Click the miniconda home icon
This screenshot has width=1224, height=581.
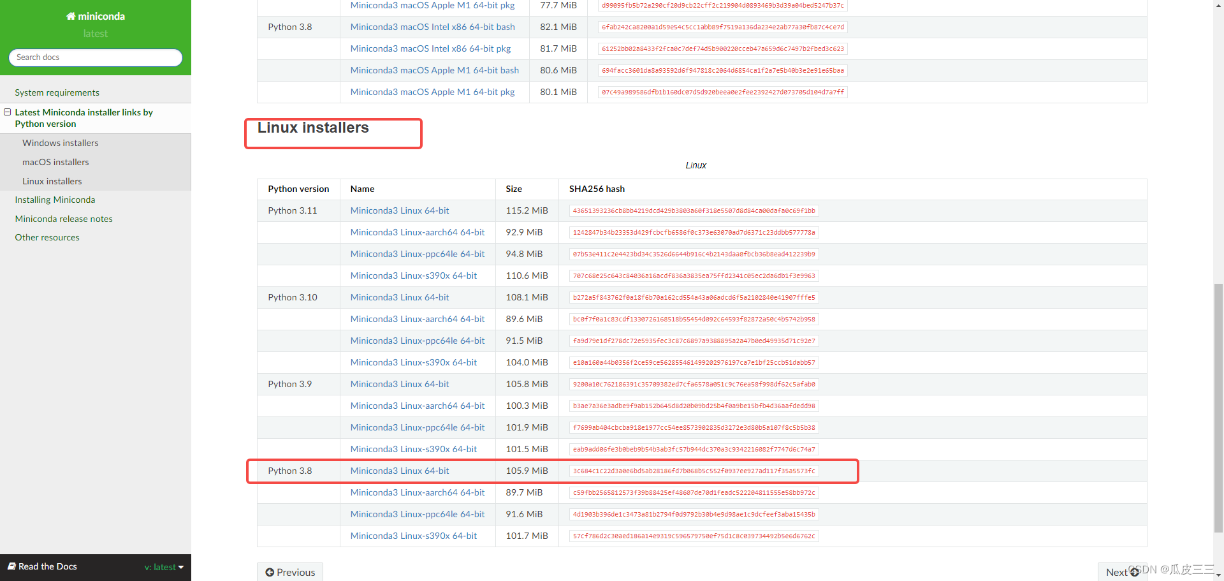71,17
